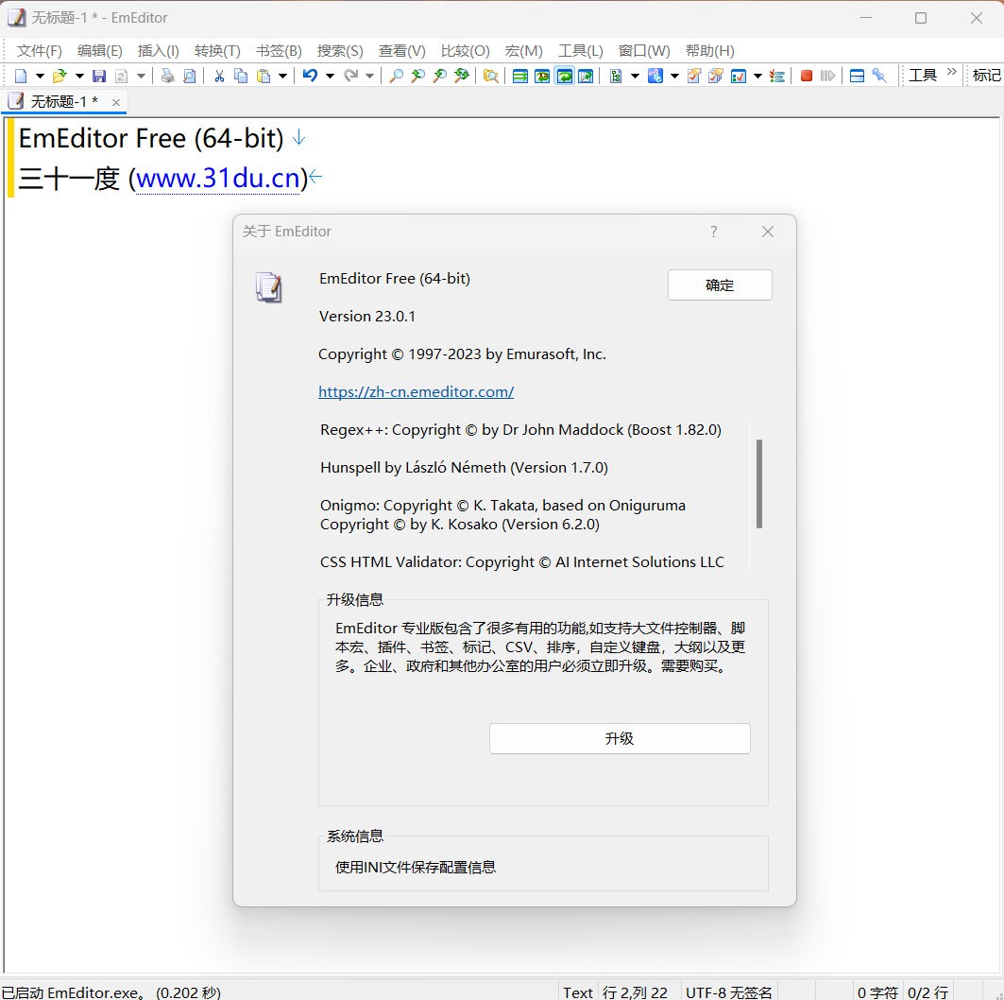Viewport: 1004px width, 1000px height.
Task: Toggle the Split Window view
Action: (x=858, y=77)
